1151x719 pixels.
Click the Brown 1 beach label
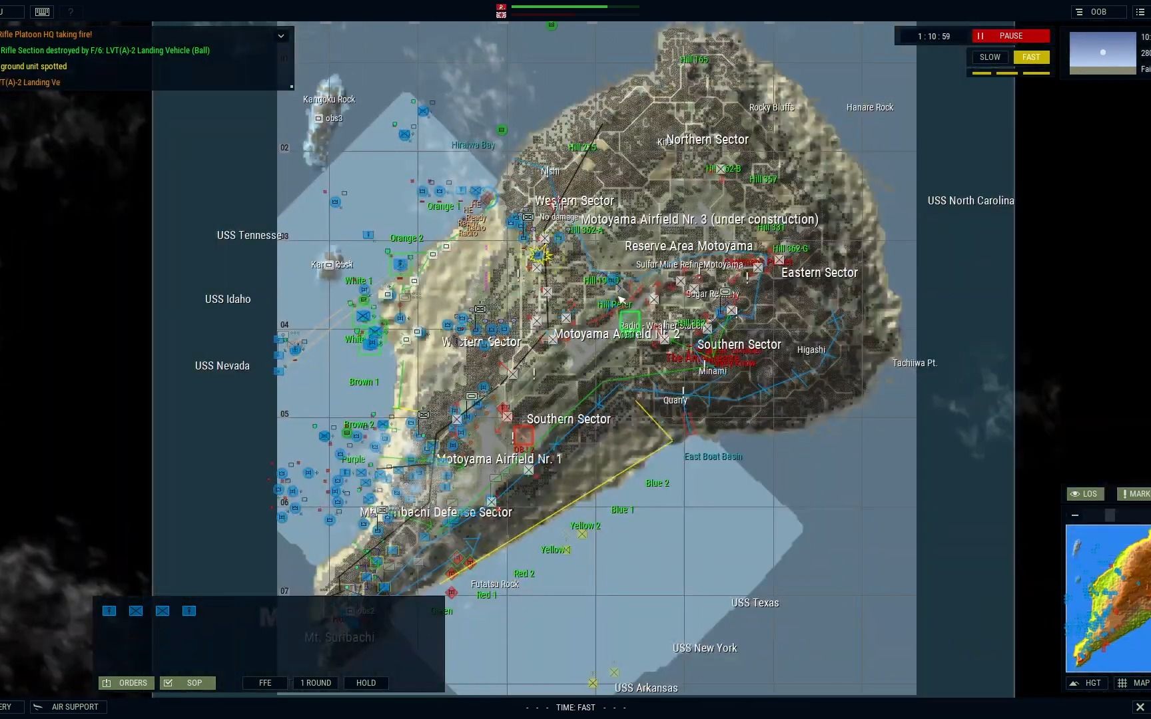[x=364, y=382]
